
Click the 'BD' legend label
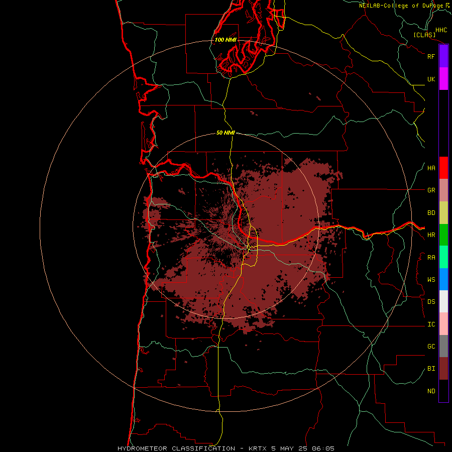point(431,213)
